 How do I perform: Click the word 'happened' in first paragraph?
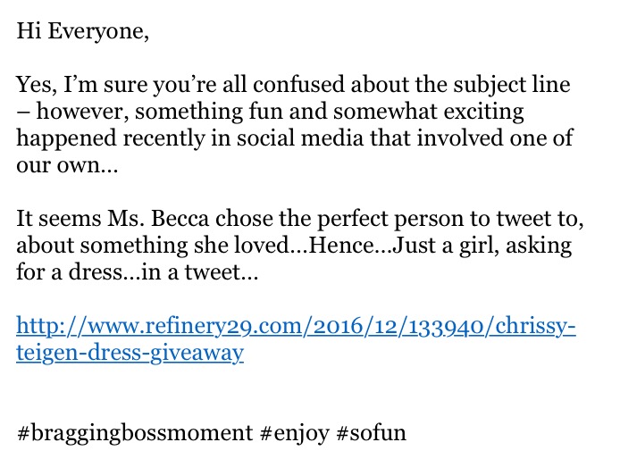[x=66, y=139]
